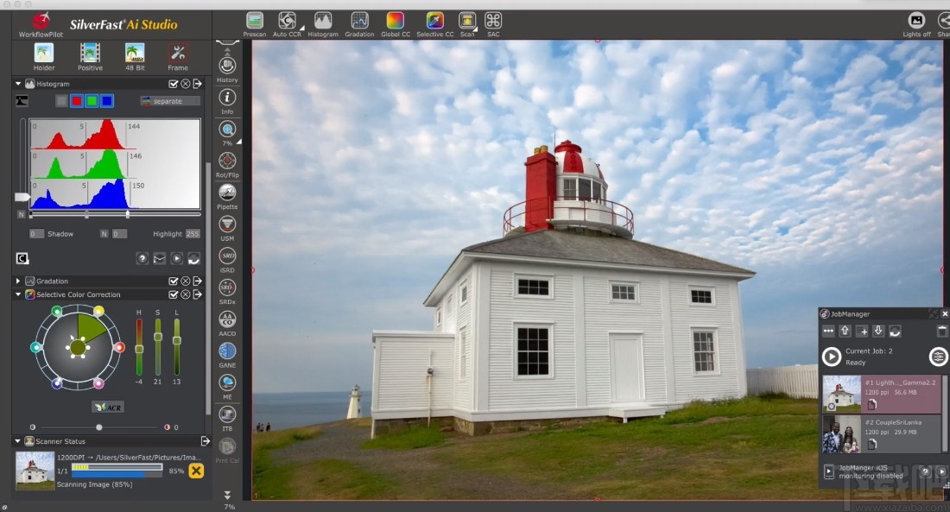Select the Global CC toolbar icon

pos(395,22)
